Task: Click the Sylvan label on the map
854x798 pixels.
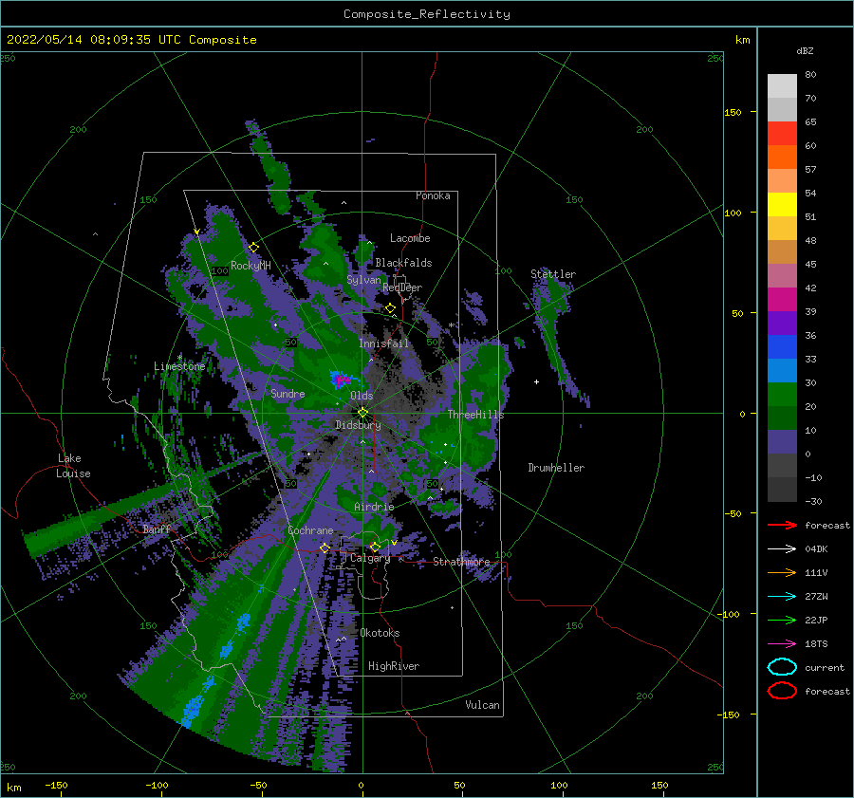Action: tap(363, 280)
